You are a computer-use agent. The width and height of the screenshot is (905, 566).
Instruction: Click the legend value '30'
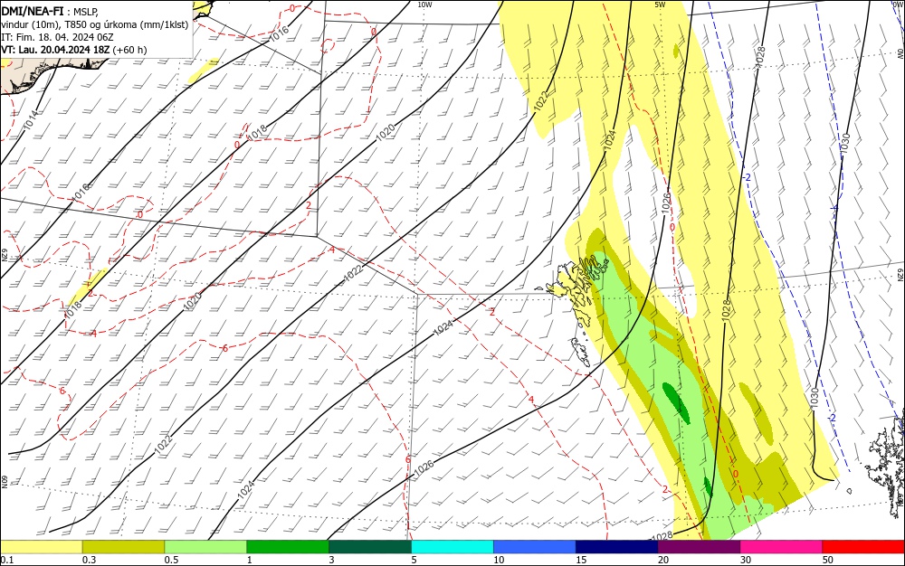coord(746,560)
